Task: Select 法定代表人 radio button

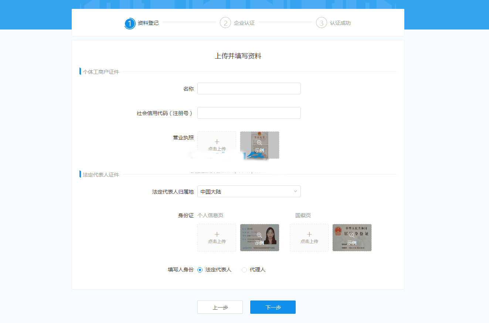Action: tap(200, 270)
